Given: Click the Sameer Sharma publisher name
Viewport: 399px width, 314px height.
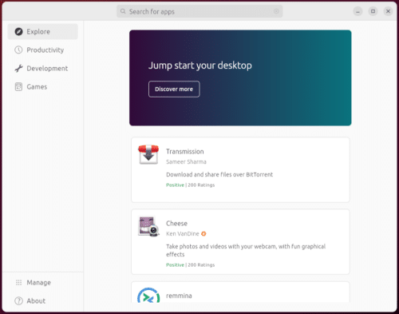Looking at the screenshot, I should (x=186, y=162).
